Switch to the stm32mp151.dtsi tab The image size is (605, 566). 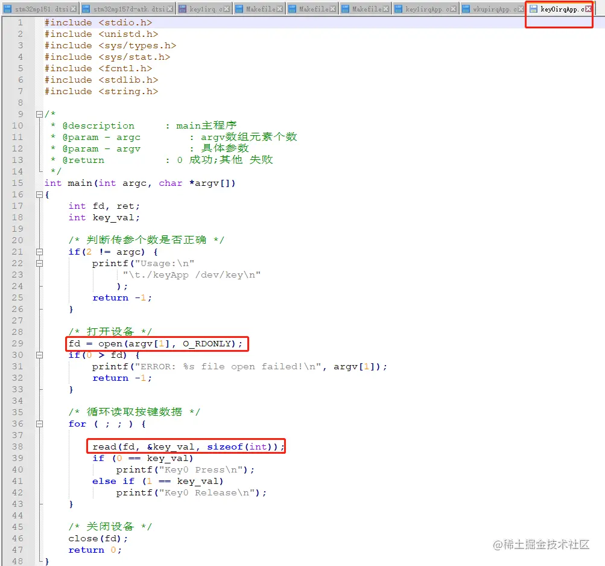[x=40, y=8]
